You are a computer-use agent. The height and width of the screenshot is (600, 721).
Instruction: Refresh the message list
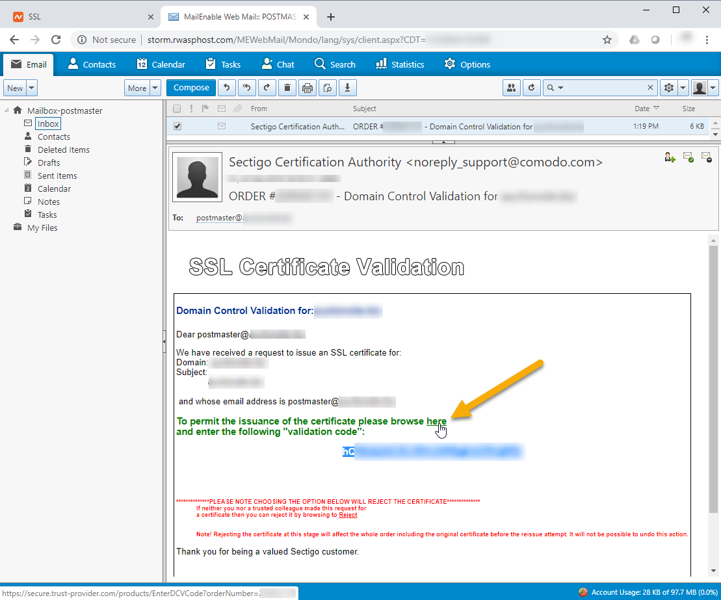click(x=532, y=88)
